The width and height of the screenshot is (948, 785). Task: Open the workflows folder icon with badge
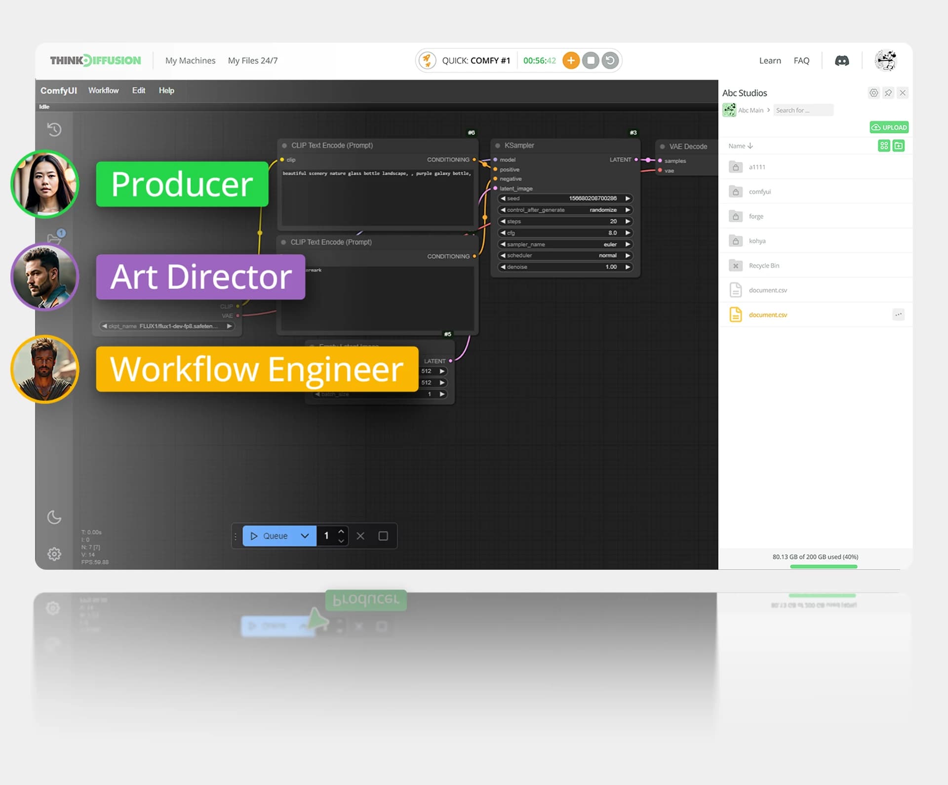click(55, 237)
